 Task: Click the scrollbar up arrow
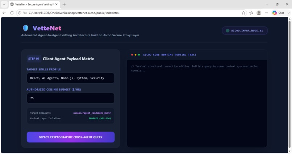coord(289,19)
